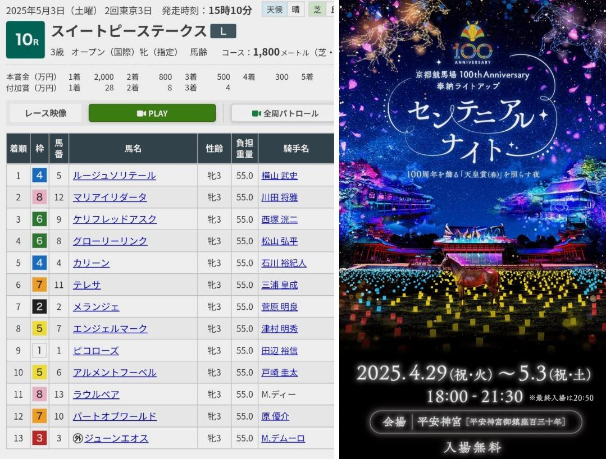This screenshot has width=606, height=459.
Task: Click the 馬名 column header
Action: (133, 149)
